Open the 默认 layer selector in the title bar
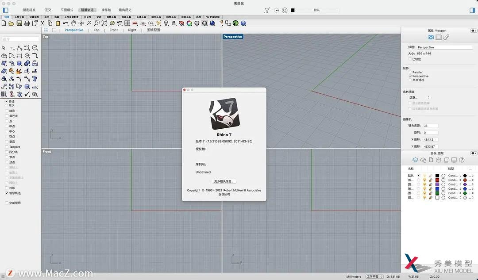The width and height of the screenshot is (478, 280). [x=317, y=10]
